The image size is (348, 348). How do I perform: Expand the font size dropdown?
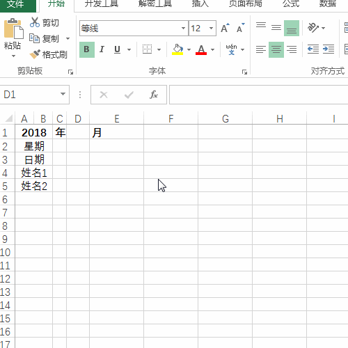click(x=211, y=29)
